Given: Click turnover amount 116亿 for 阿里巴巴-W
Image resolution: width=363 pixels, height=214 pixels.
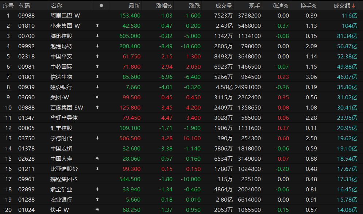Looking at the screenshot, I should pyautogui.click(x=350, y=16).
